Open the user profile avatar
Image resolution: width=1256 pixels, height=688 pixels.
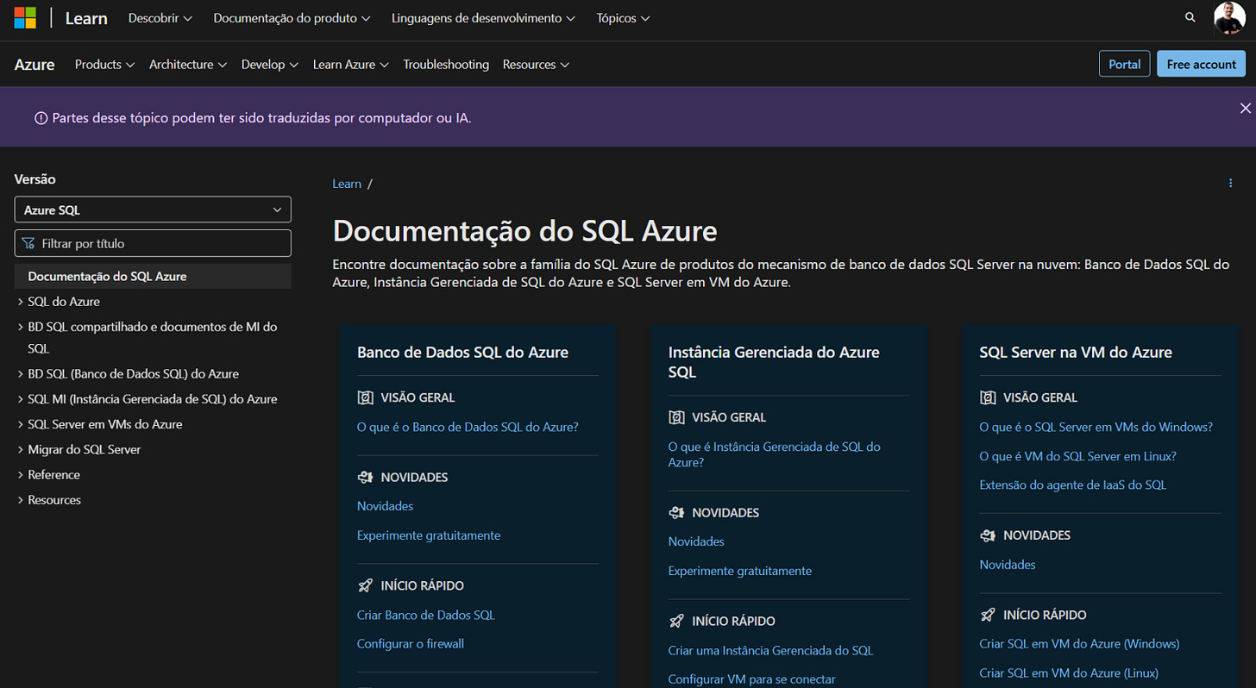tap(1229, 18)
